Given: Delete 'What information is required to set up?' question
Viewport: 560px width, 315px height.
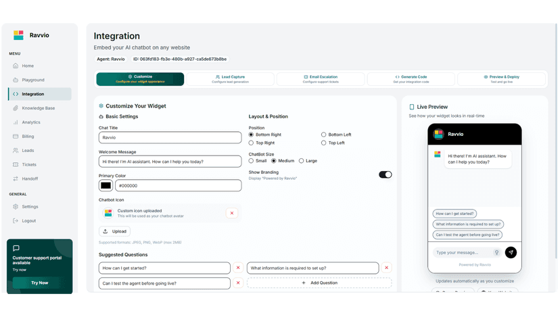Looking at the screenshot, I should [x=386, y=268].
